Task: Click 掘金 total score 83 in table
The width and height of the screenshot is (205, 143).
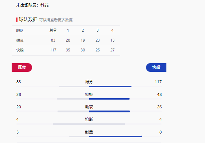Action: tap(53, 40)
